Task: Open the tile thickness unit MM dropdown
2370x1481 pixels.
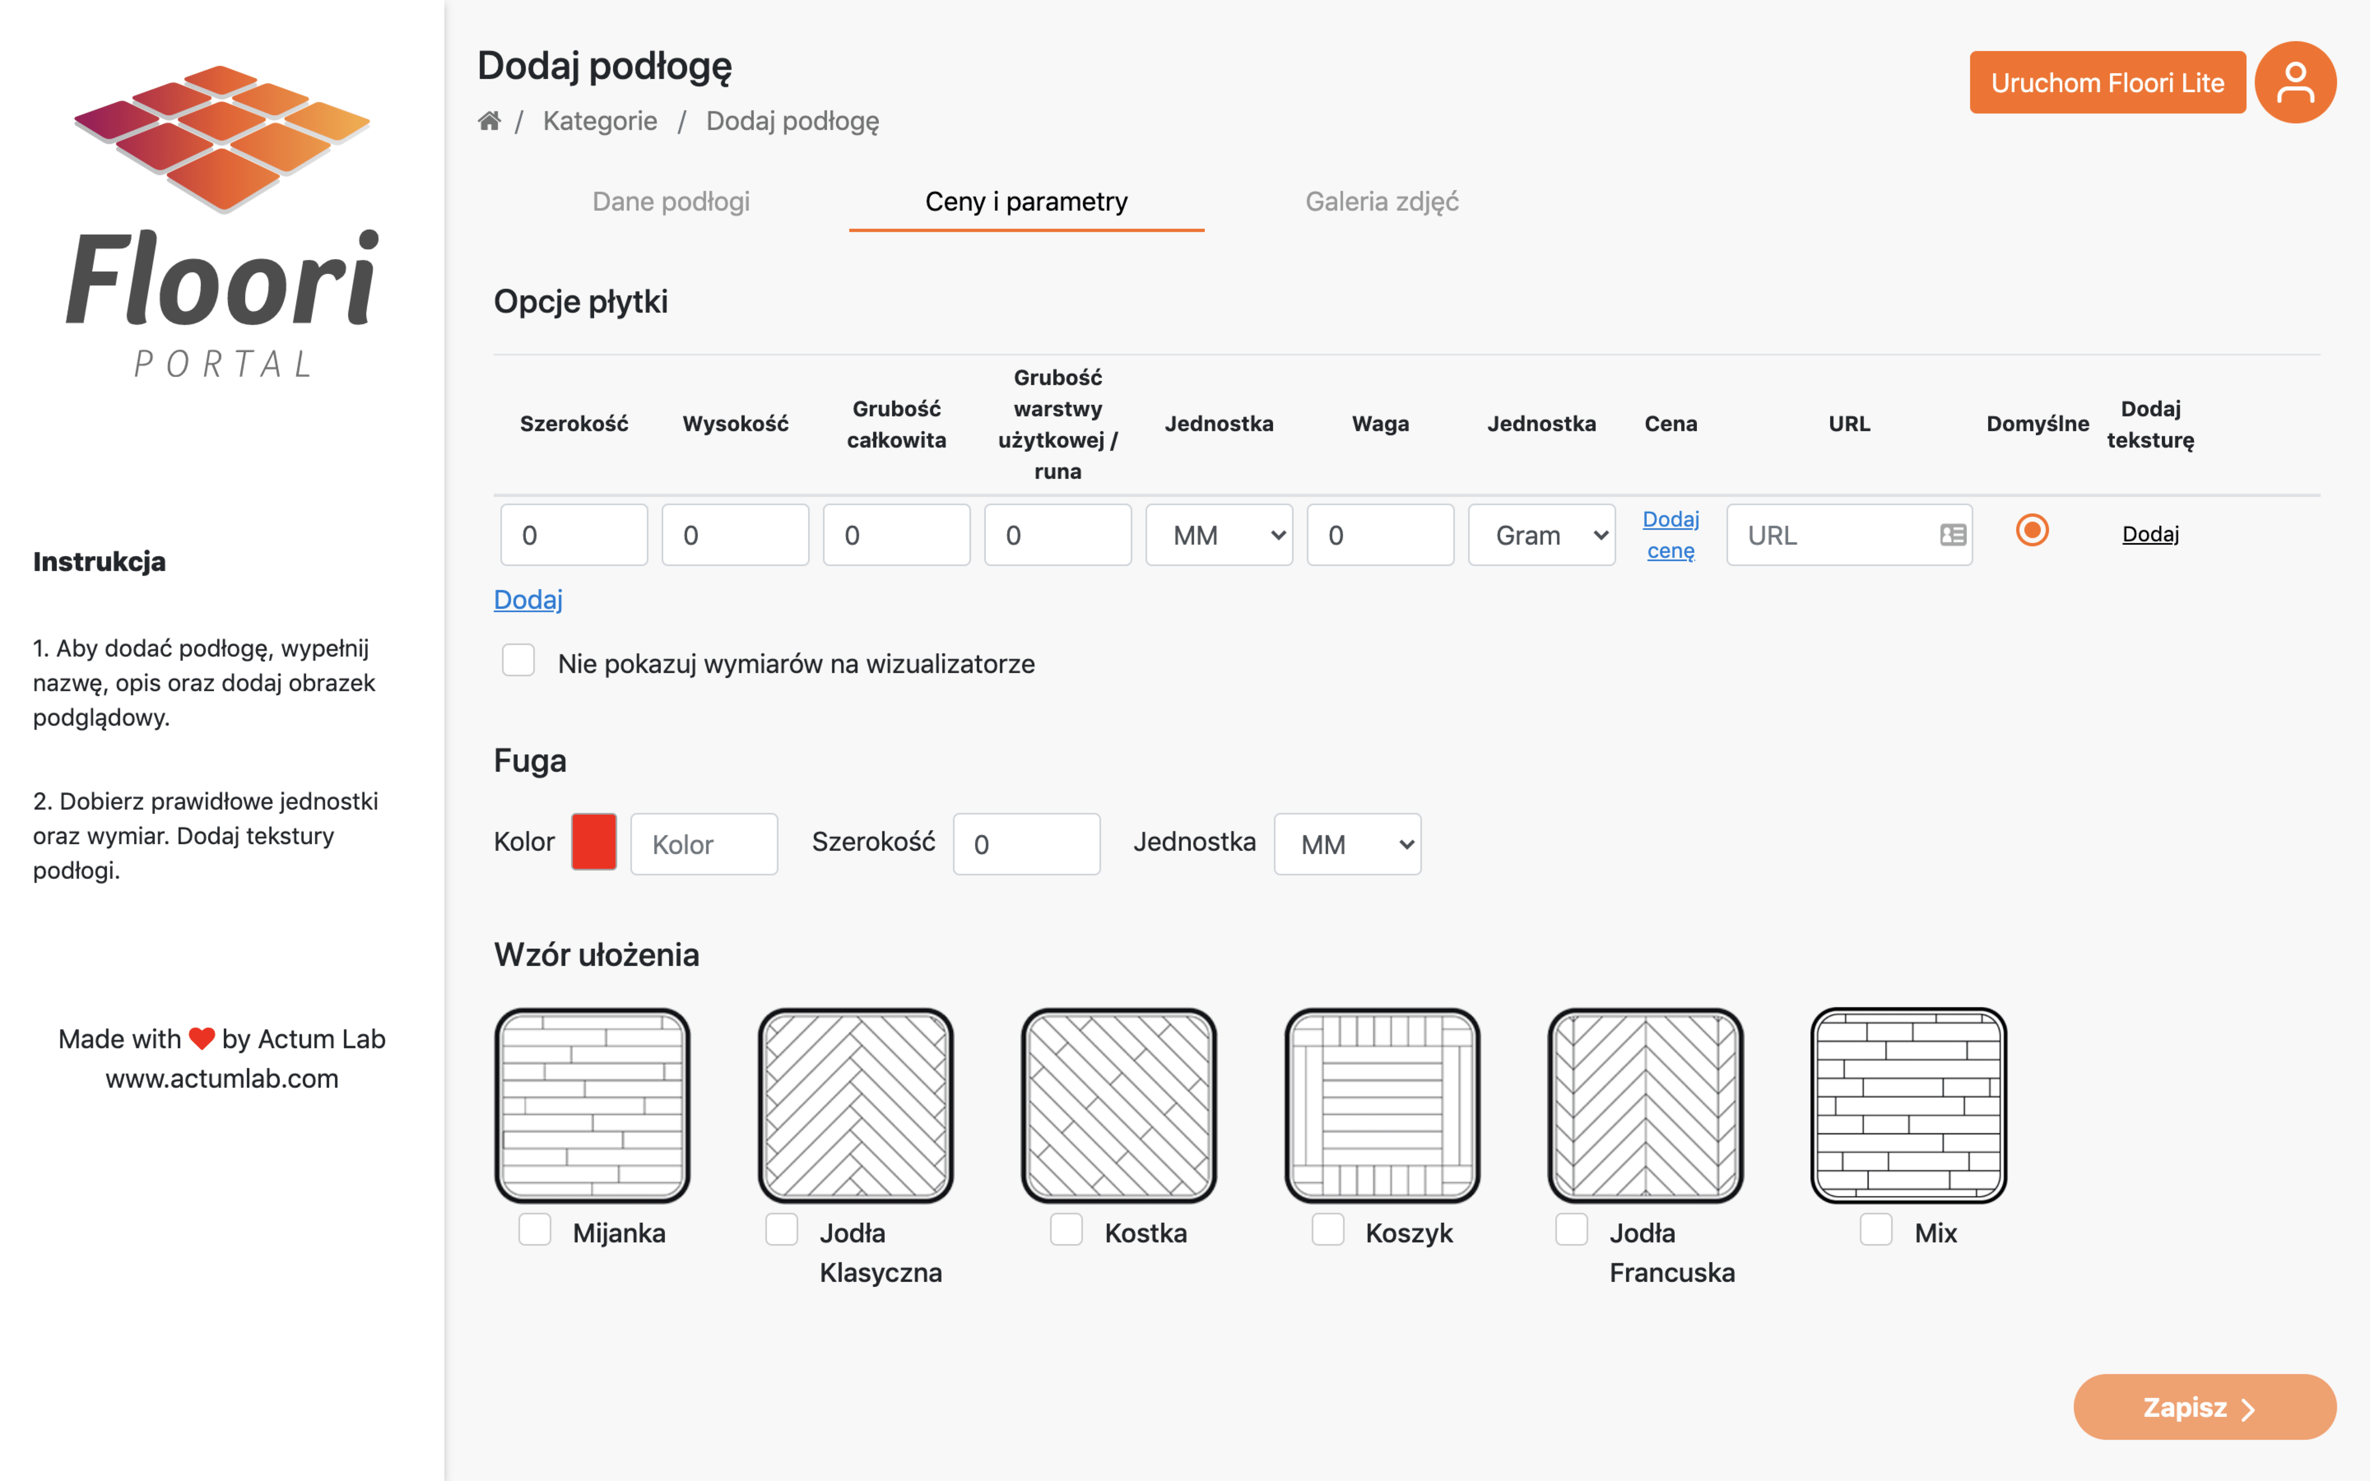Action: 1219,535
